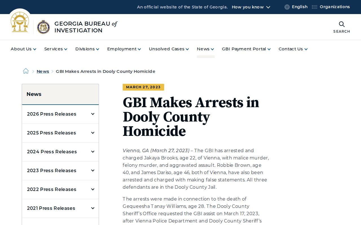The height and width of the screenshot is (225, 361).
Task: Open the 2024 Press Releases link
Action: click(52, 152)
